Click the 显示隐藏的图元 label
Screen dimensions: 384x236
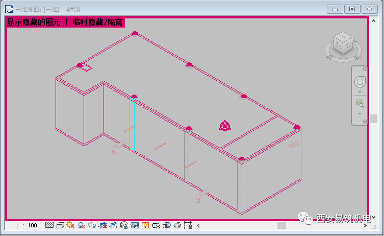click(x=34, y=22)
